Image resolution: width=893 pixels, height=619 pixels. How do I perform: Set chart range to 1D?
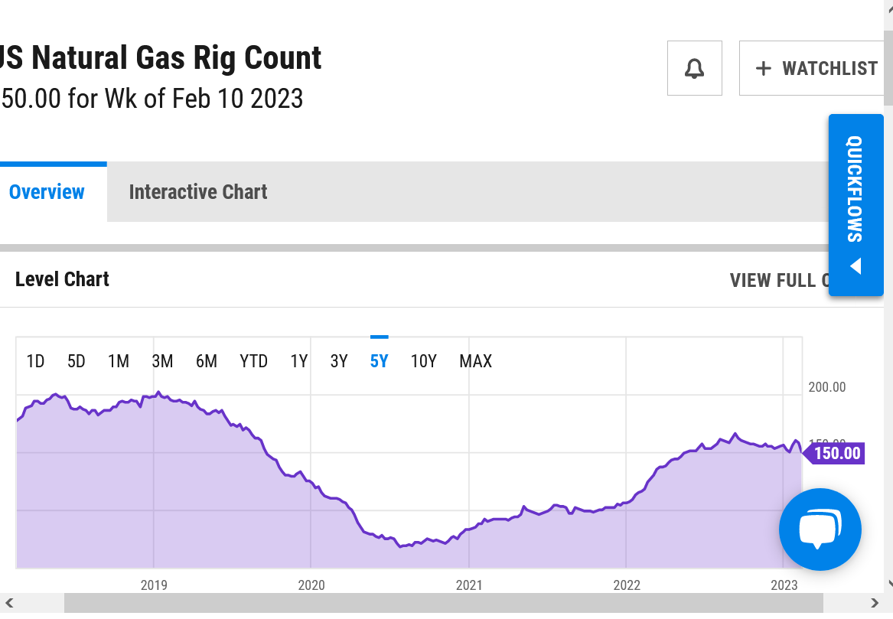[x=35, y=361]
